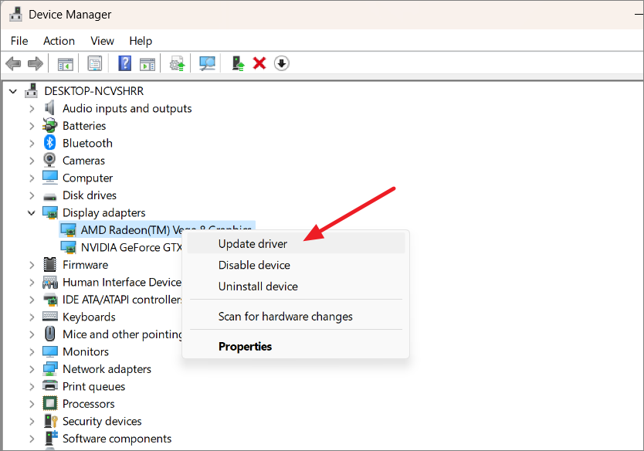Expand Audio inputs and outputs
The height and width of the screenshot is (451, 644).
[32, 108]
